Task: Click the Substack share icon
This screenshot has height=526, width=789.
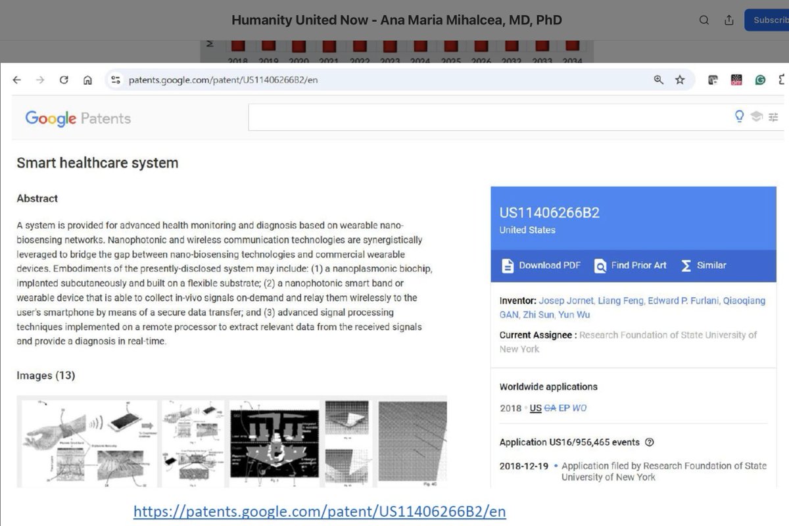Action: point(729,20)
